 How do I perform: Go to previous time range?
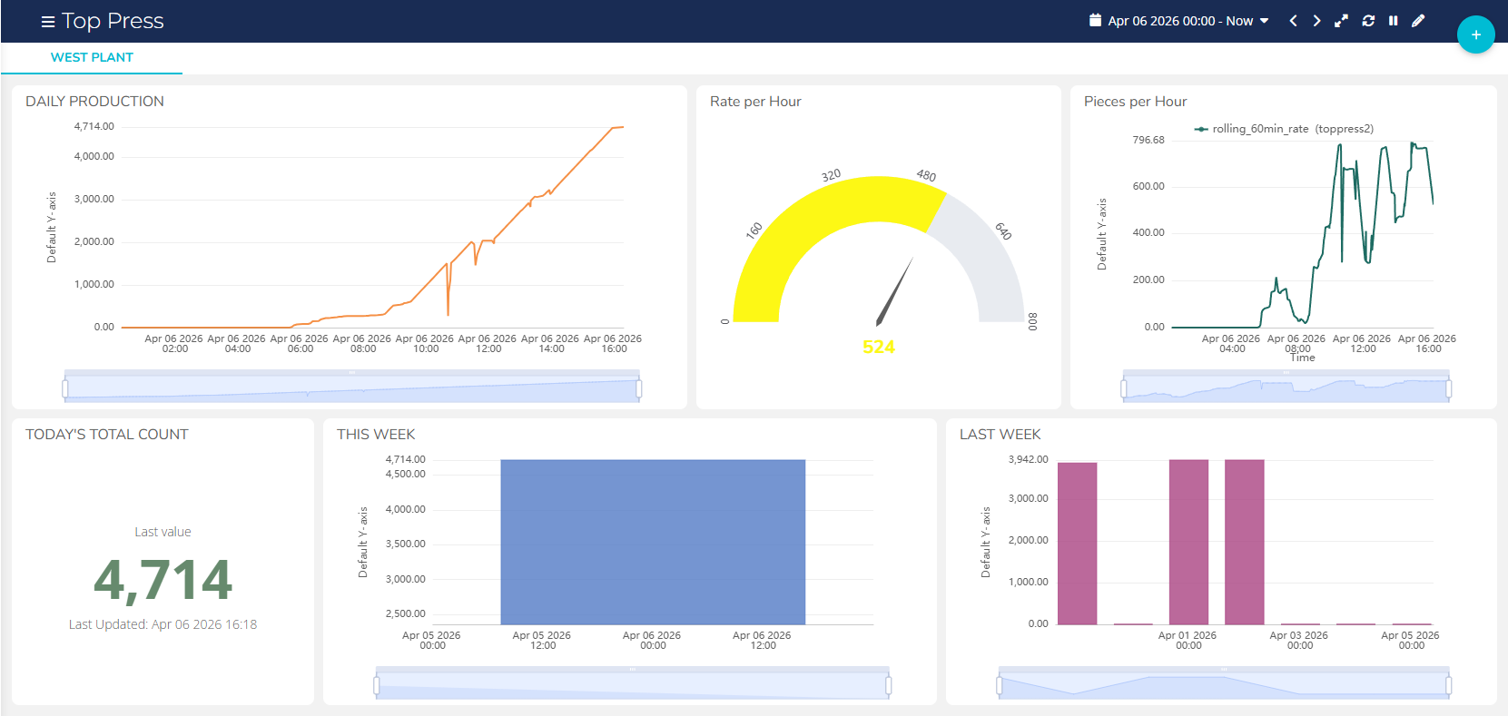pos(1293,21)
